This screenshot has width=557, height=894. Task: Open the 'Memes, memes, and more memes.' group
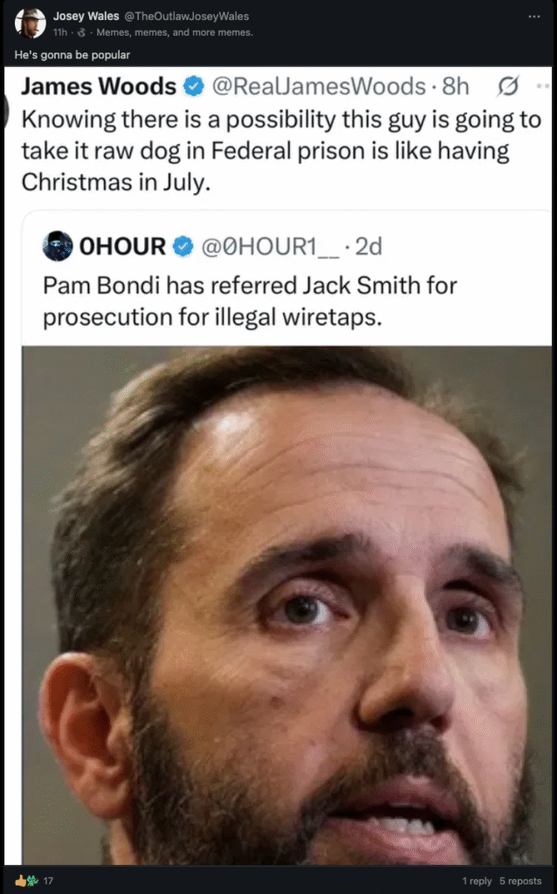(x=175, y=32)
